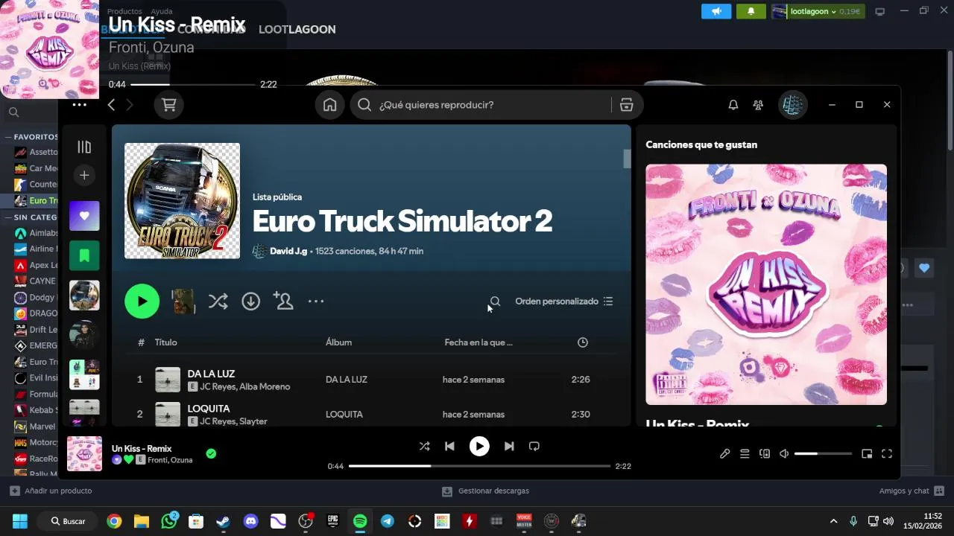Viewport: 954px width, 536px height.
Task: Invite collaborators with add-person icon
Action: [x=283, y=301]
